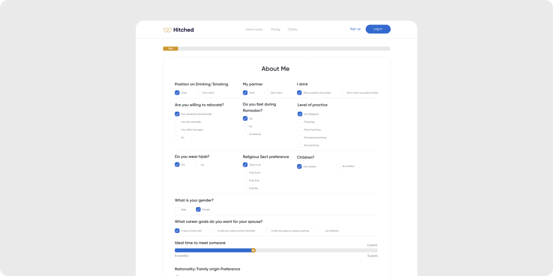The height and width of the screenshot is (276, 553).
Task: Click the 10% profile progress bar
Action: 276,49
